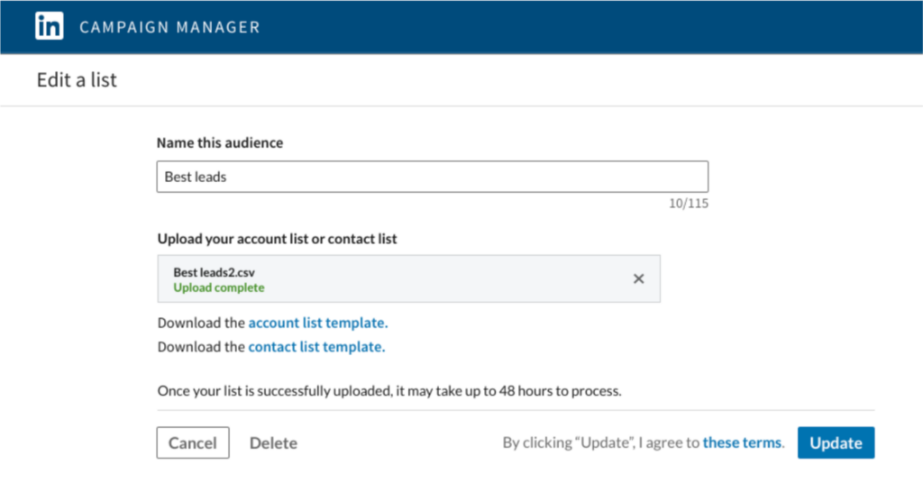Click 'Upload your account list or contact list' label

pos(277,239)
